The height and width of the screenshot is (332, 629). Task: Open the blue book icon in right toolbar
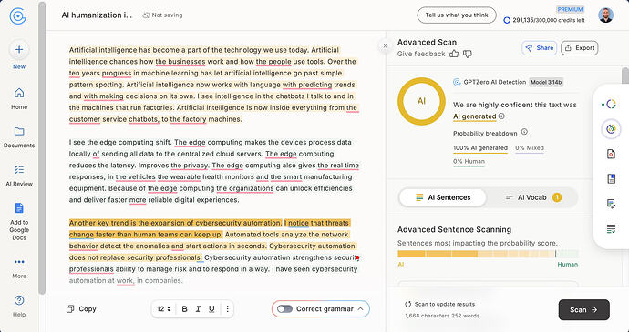point(611,178)
